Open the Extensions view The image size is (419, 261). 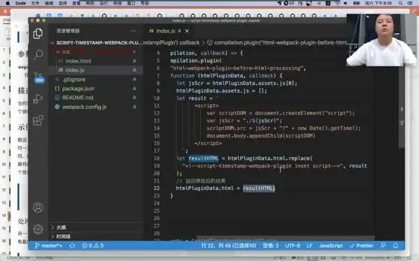(38, 120)
